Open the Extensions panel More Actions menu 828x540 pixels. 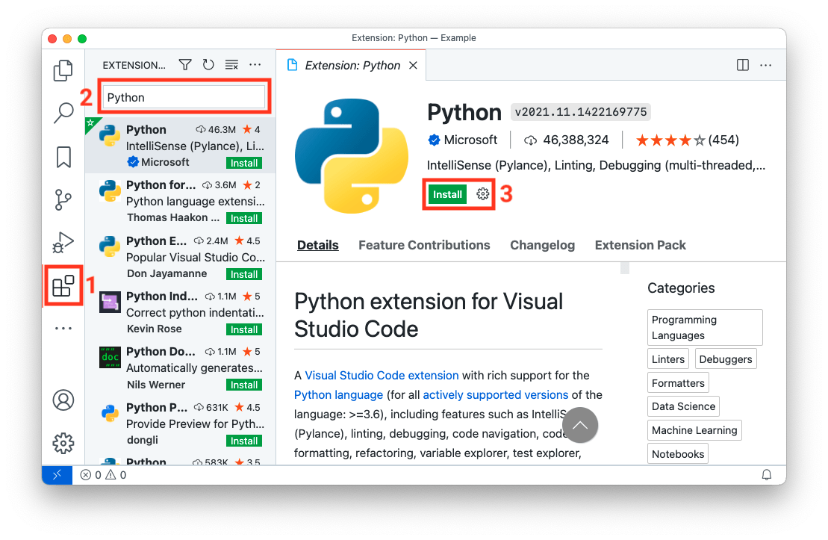[255, 65]
